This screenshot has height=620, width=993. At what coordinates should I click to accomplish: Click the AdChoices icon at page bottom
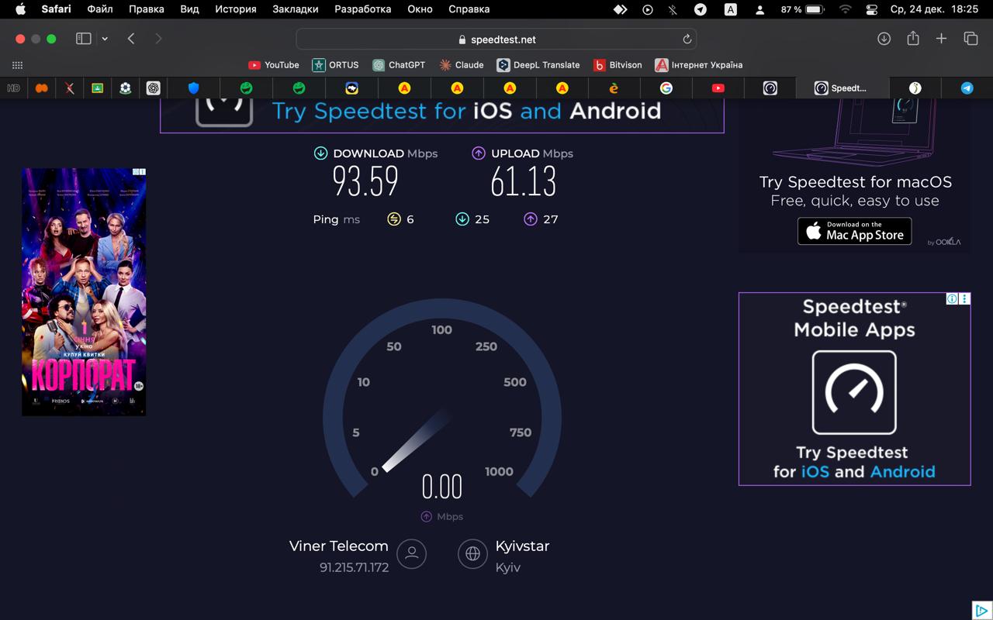pyautogui.click(x=982, y=610)
